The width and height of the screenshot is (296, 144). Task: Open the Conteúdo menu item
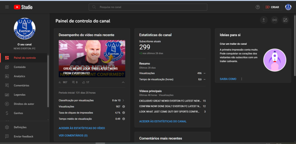pyautogui.click(x=24, y=67)
